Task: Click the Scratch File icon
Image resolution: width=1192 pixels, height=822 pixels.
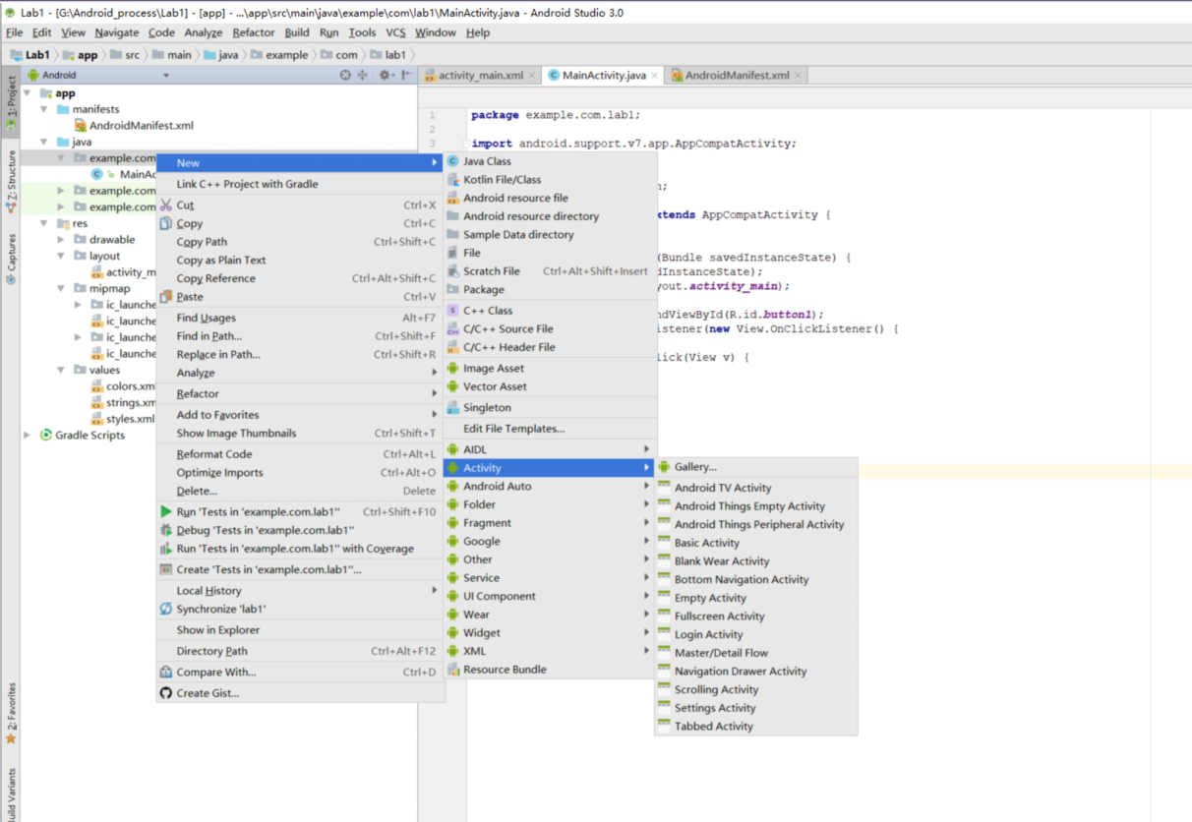Action: pyautogui.click(x=453, y=271)
